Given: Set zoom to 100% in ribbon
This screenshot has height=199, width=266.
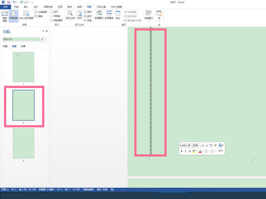Looking at the screenshot, I should click(x=79, y=15).
